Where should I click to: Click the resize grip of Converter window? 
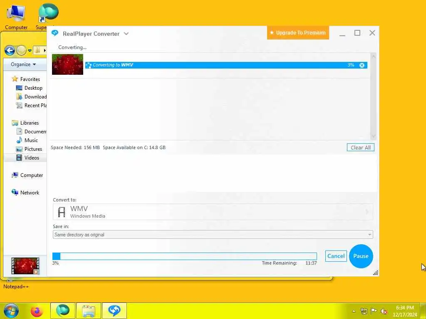[x=376, y=273]
